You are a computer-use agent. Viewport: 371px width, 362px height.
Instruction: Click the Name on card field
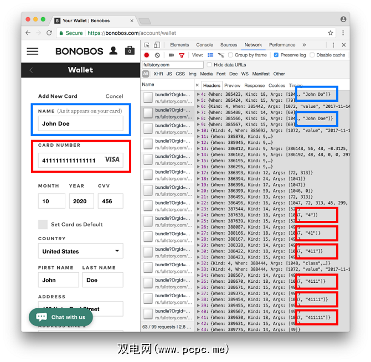coord(81,123)
